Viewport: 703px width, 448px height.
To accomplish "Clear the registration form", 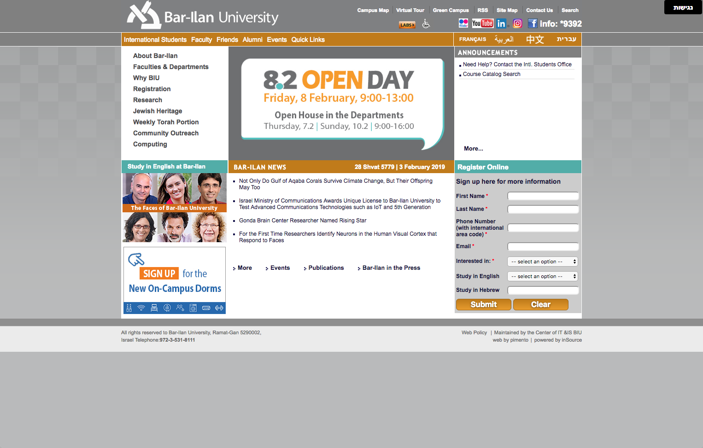I will 541,304.
